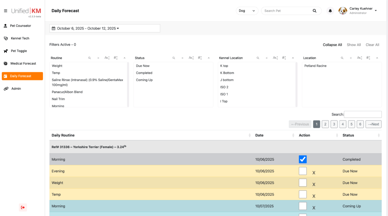Check the Morning 10/07/2025 checkbox
Screen dimensions: 388x216
click(x=303, y=206)
